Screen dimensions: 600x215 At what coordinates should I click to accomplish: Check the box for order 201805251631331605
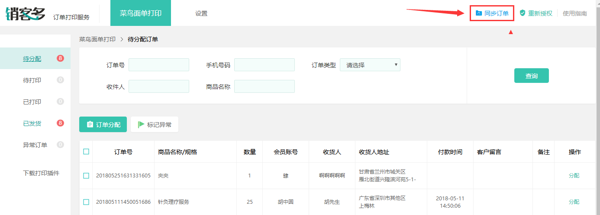click(86, 176)
